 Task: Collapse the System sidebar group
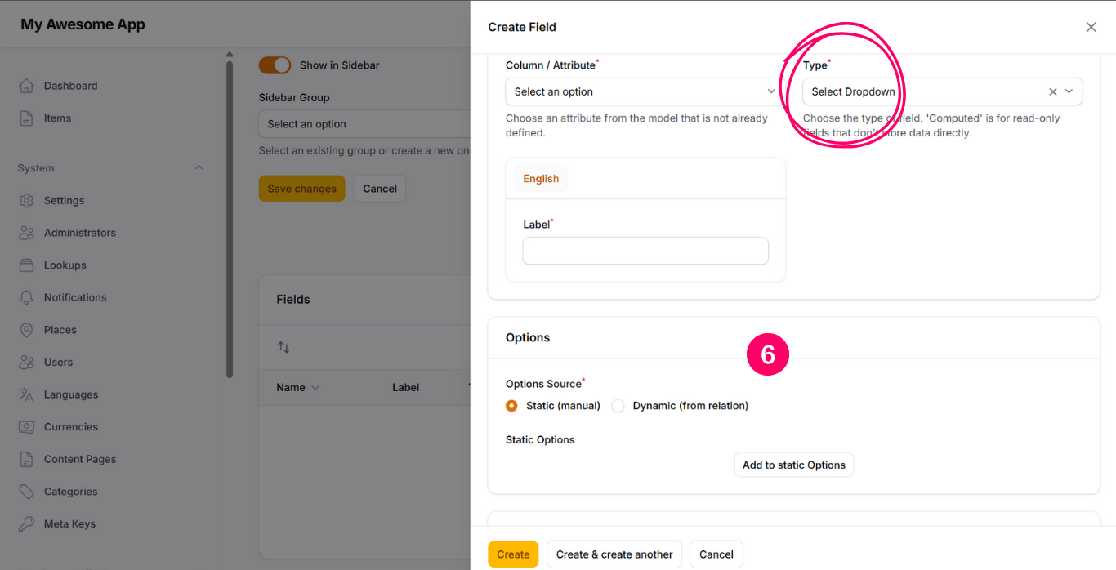click(x=199, y=168)
